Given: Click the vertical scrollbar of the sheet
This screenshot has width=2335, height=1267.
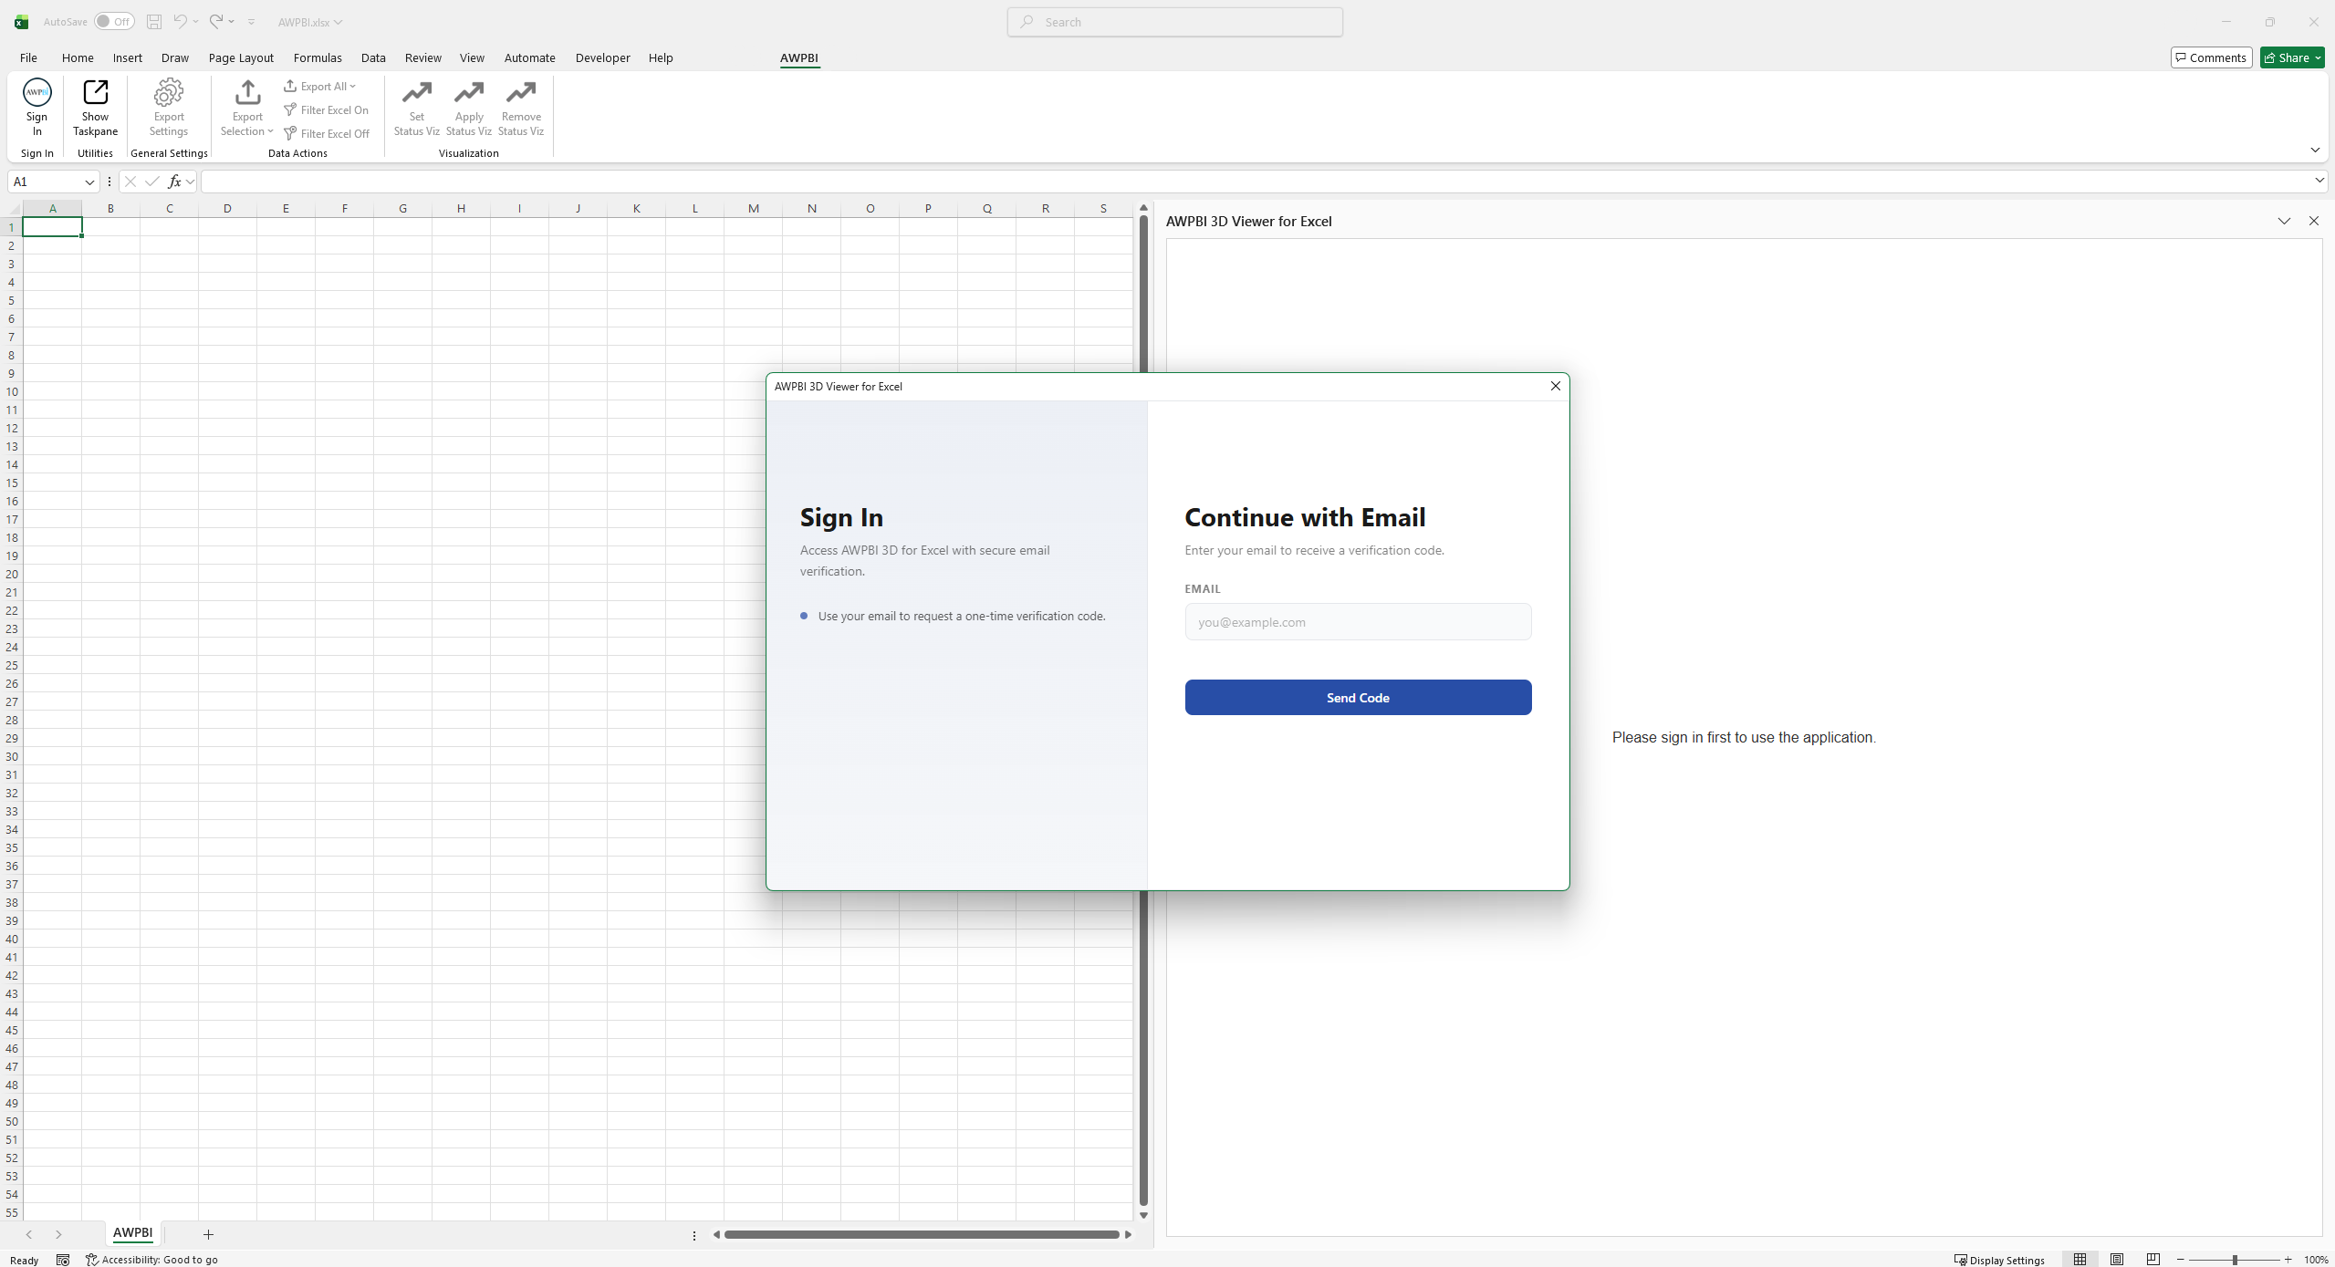Looking at the screenshot, I should [x=1143, y=711].
